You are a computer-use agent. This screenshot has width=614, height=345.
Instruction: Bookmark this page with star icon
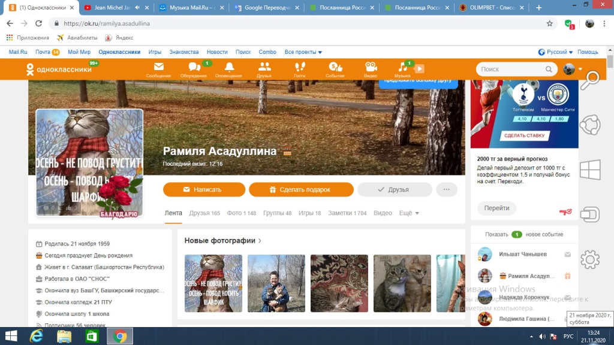pos(550,23)
